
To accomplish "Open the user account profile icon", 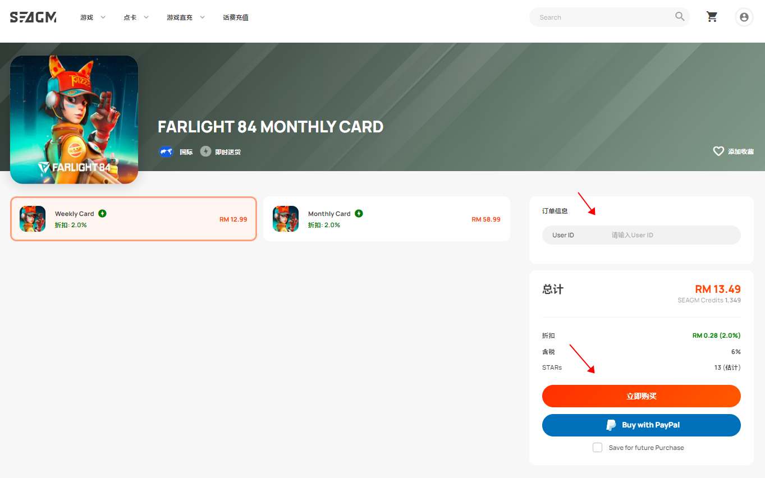I will click(x=744, y=17).
